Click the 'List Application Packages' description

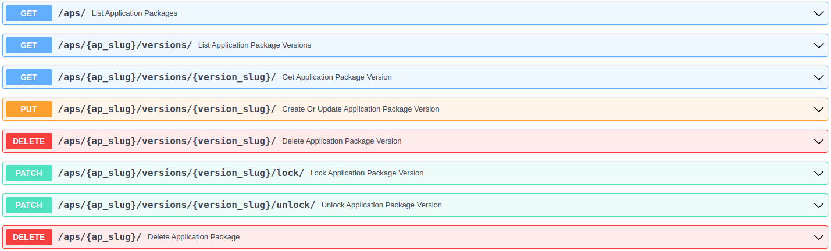tap(134, 13)
